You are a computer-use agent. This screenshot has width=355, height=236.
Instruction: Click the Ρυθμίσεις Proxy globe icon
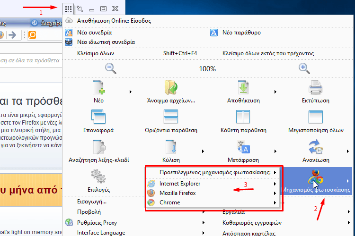tap(69, 222)
